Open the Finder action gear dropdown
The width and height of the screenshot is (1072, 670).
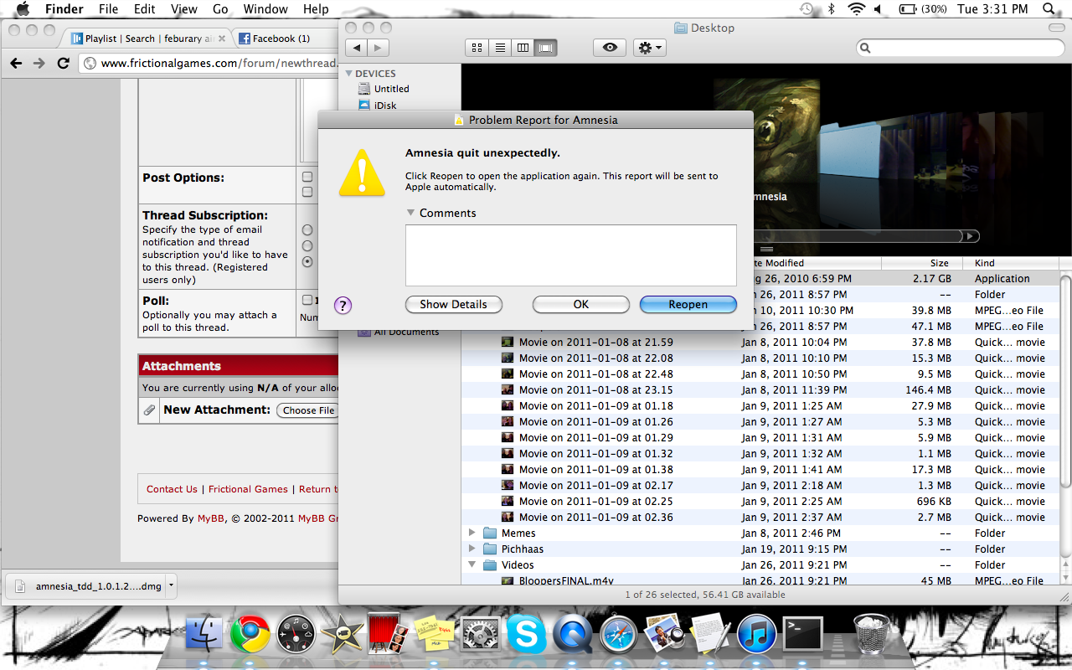tap(650, 48)
